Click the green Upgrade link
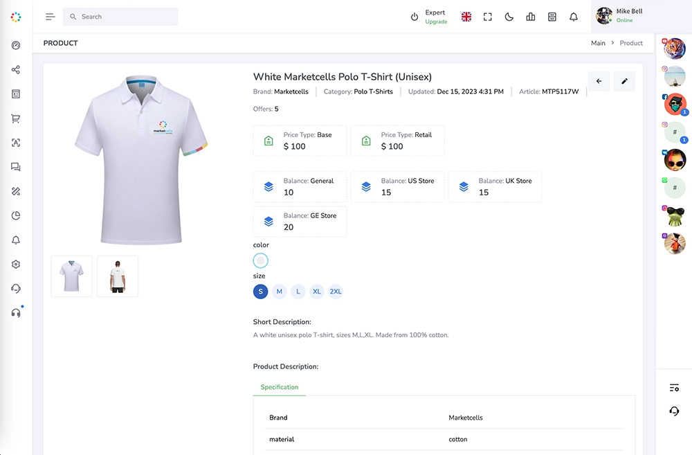Viewport: 692px width, 455px height. click(x=436, y=22)
